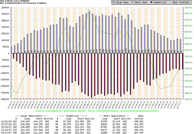The width and height of the screenshot is (194, 134).
Task: Select the 12/20/16 row date
Action: click(6, 122)
